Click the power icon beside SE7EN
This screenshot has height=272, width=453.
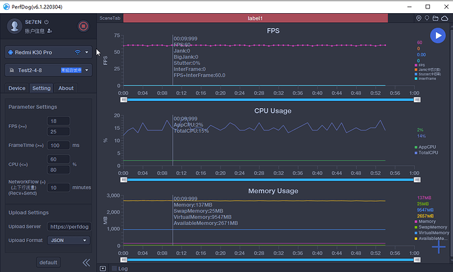[x=46, y=22]
